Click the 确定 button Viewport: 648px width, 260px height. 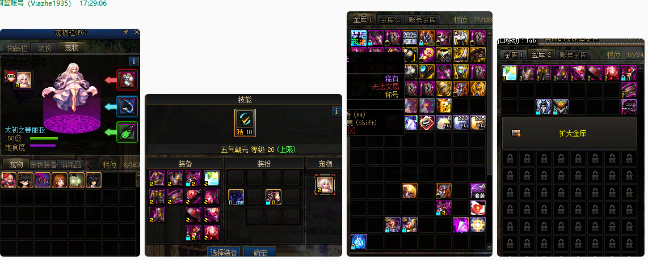tap(260, 252)
